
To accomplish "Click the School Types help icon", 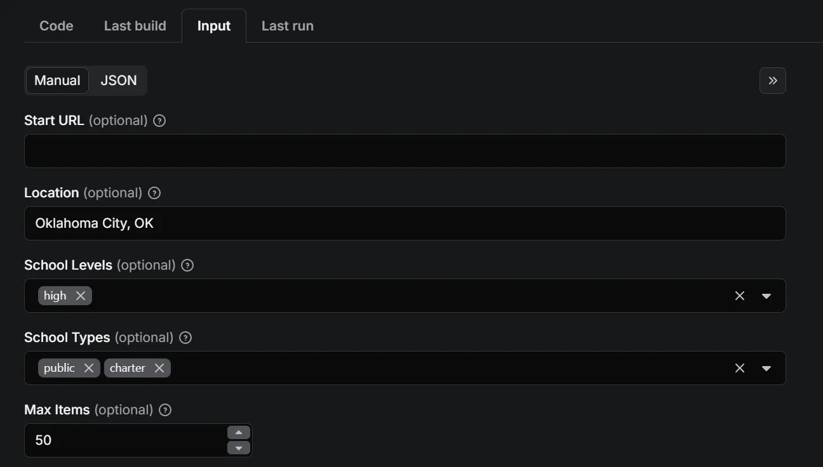I will click(185, 338).
